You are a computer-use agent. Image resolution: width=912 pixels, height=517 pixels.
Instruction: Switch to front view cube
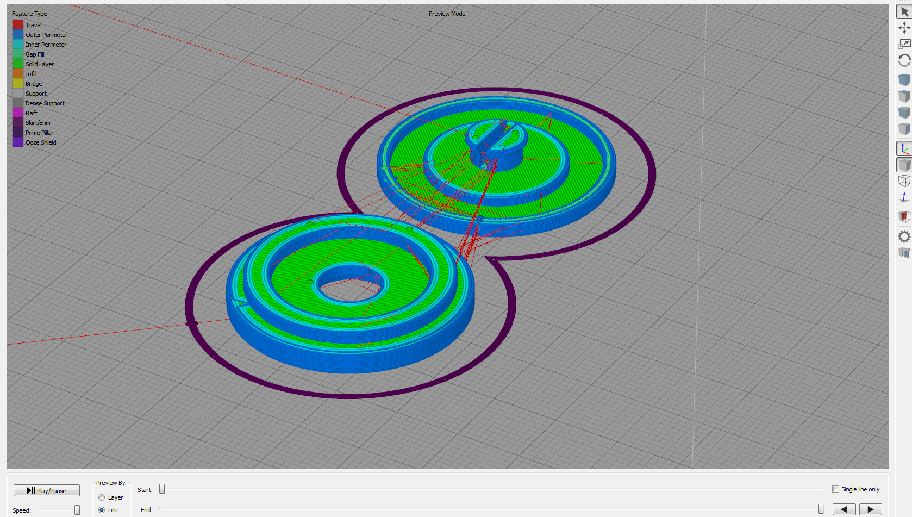click(904, 113)
